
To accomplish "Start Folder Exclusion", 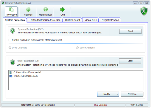I will point(130,61).
